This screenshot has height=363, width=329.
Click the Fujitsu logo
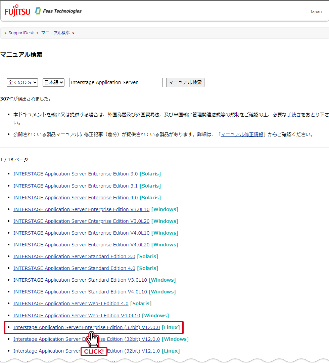(17, 11)
